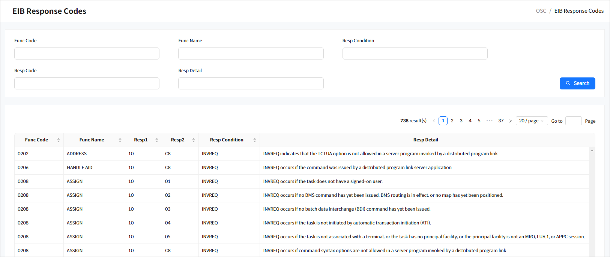Click the Resp Condition filter field
This screenshot has width=610, height=257.
pos(415,53)
